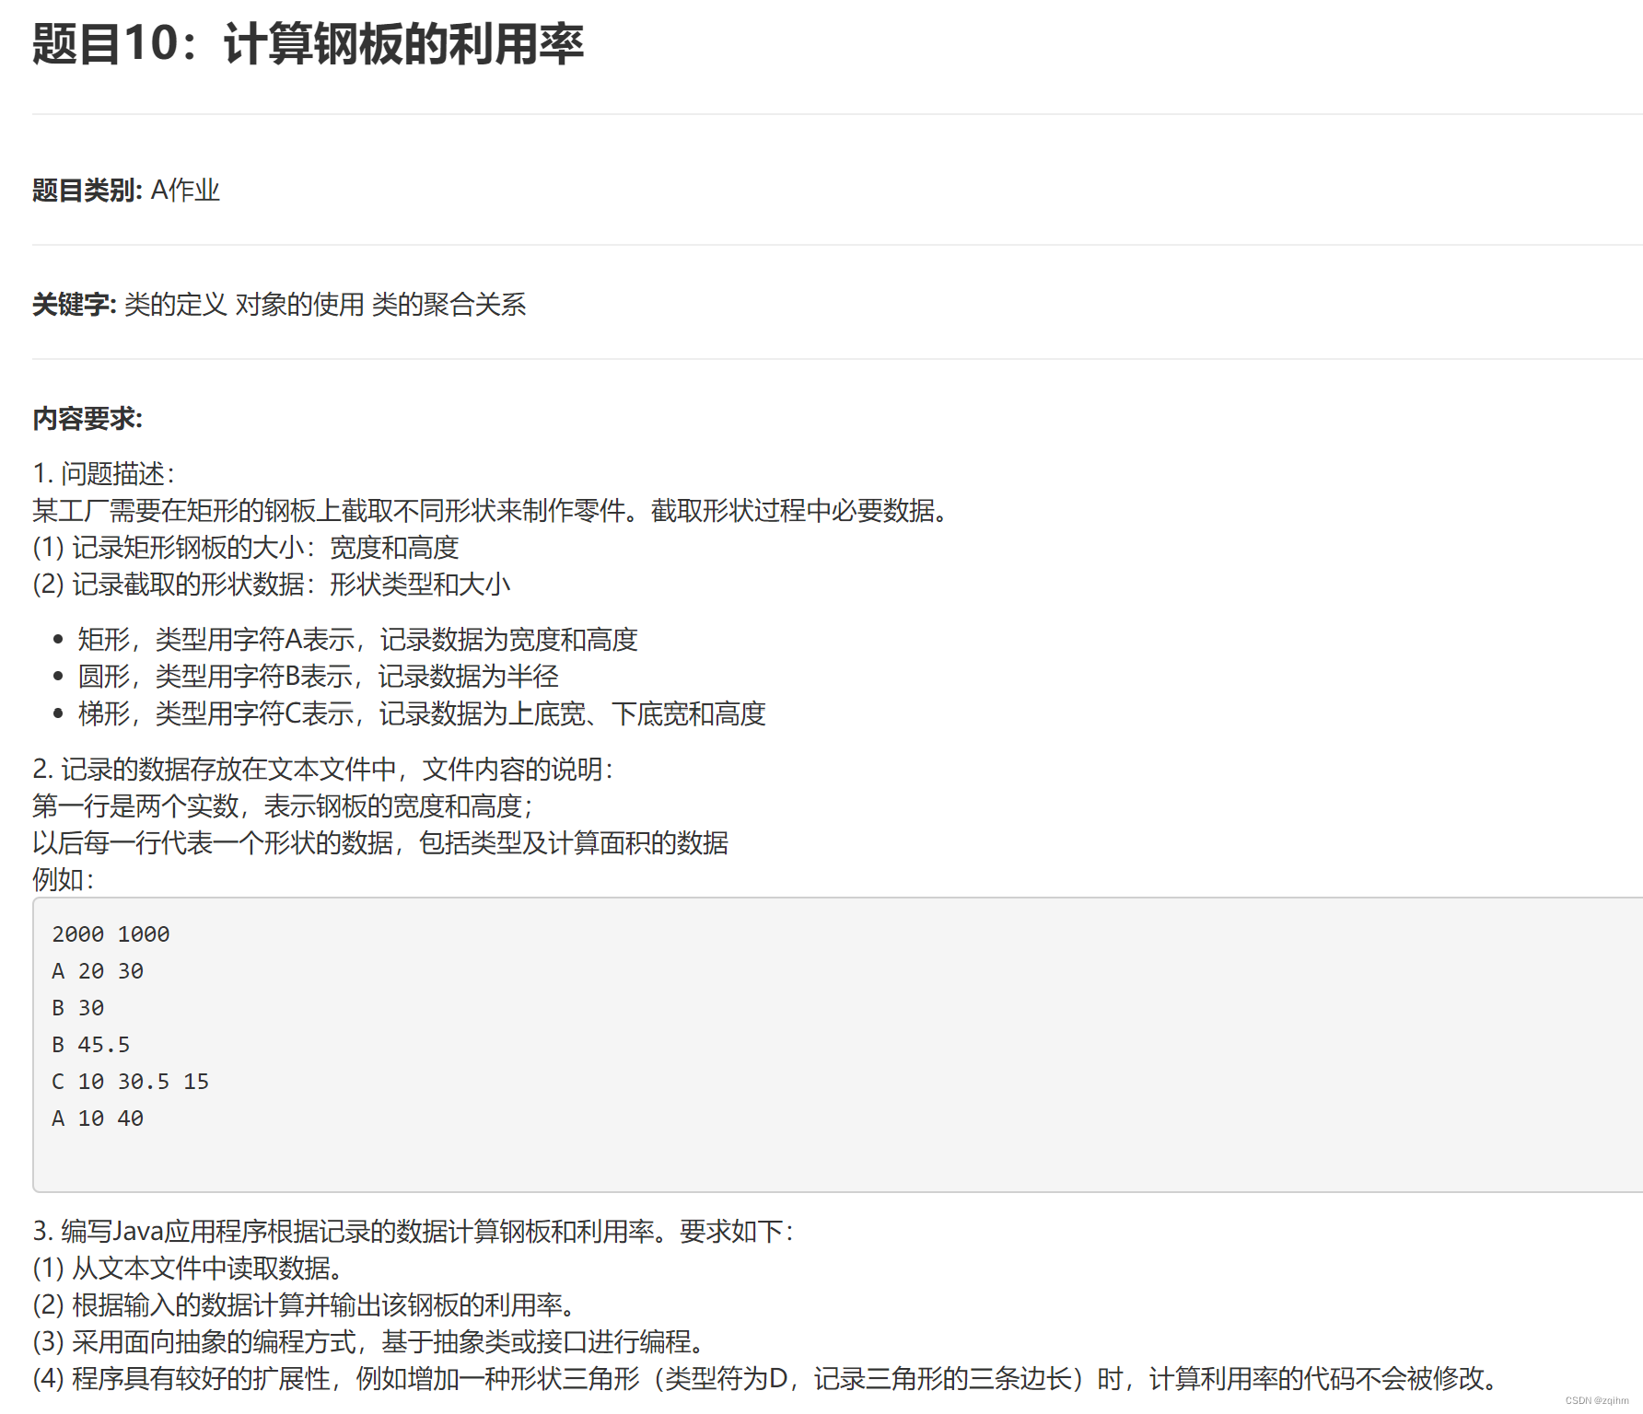The width and height of the screenshot is (1643, 1414).
Task: Click the line starting 3. 编写Java应用程序
Action: tap(412, 1234)
